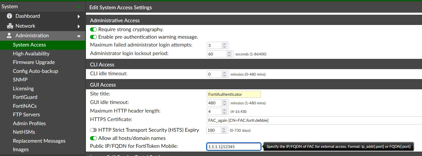422x156 pixels.
Task: Click the Network topology icon
Action: click(x=10, y=26)
